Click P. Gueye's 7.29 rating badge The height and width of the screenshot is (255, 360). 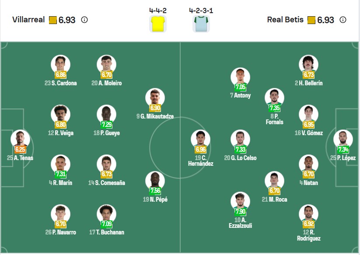point(106,125)
